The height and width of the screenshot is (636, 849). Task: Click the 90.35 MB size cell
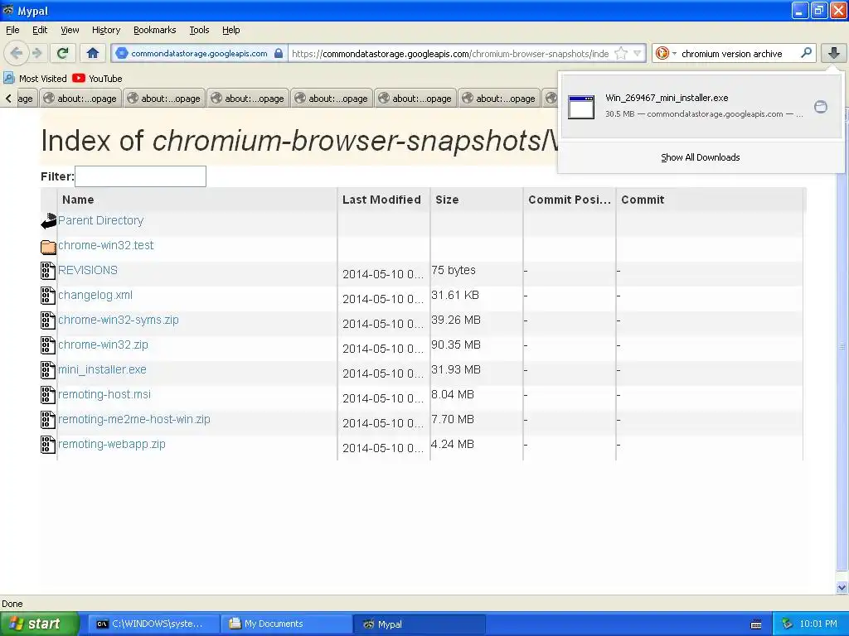click(x=456, y=344)
